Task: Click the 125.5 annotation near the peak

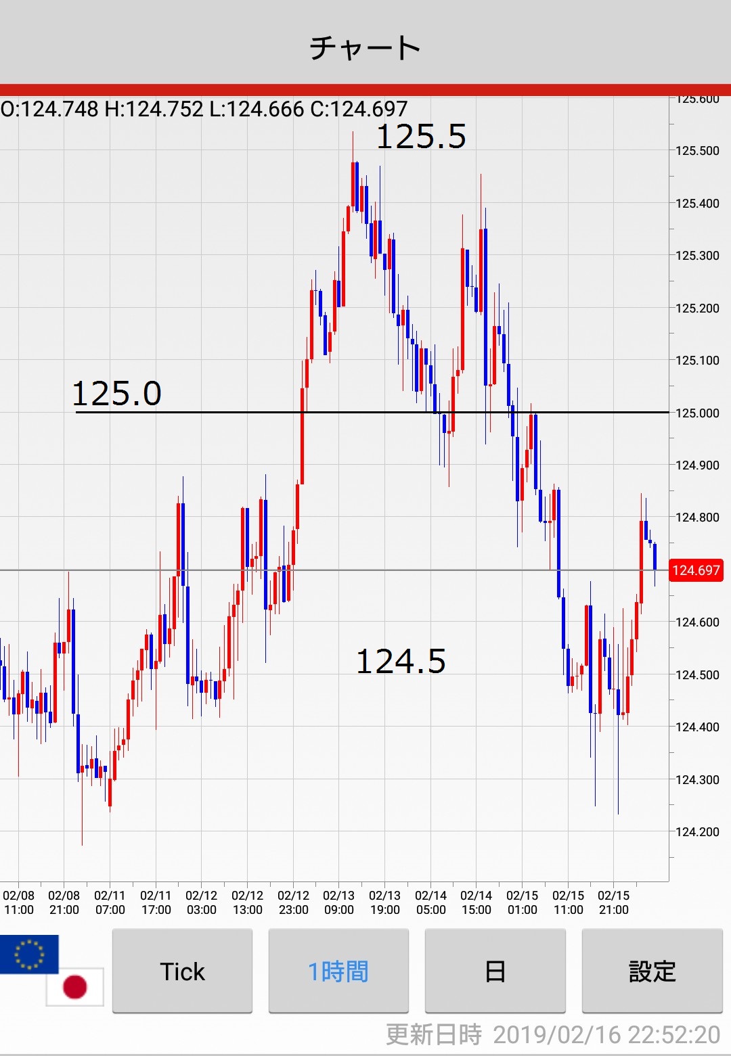Action: tap(421, 136)
